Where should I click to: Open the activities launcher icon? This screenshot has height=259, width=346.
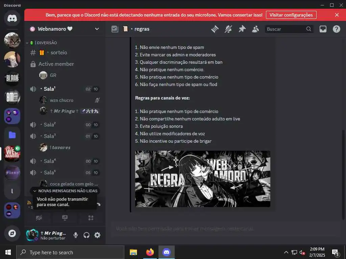point(91,218)
